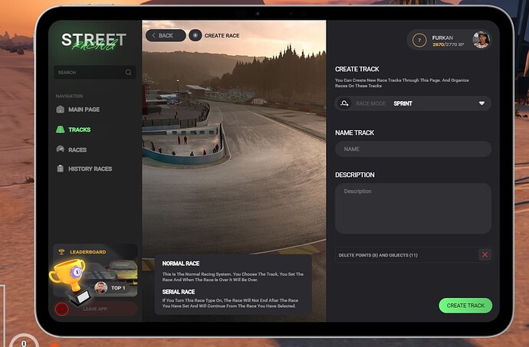Click Delete Points (8) And Objects (11) text
The image size is (529, 347).
tap(378, 255)
